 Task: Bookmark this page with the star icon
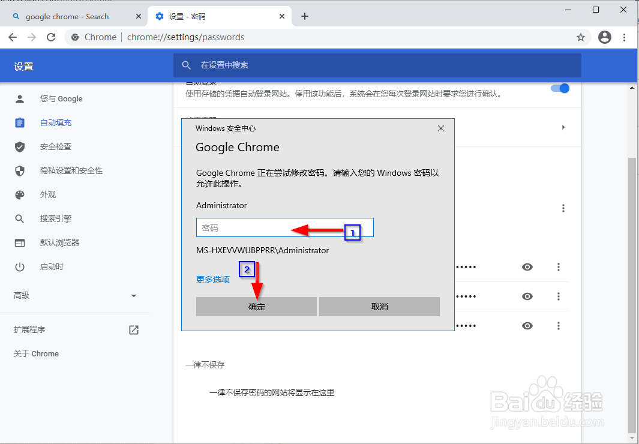[x=581, y=37]
